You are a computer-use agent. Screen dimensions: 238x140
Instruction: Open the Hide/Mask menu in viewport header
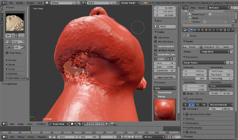click(41, 124)
